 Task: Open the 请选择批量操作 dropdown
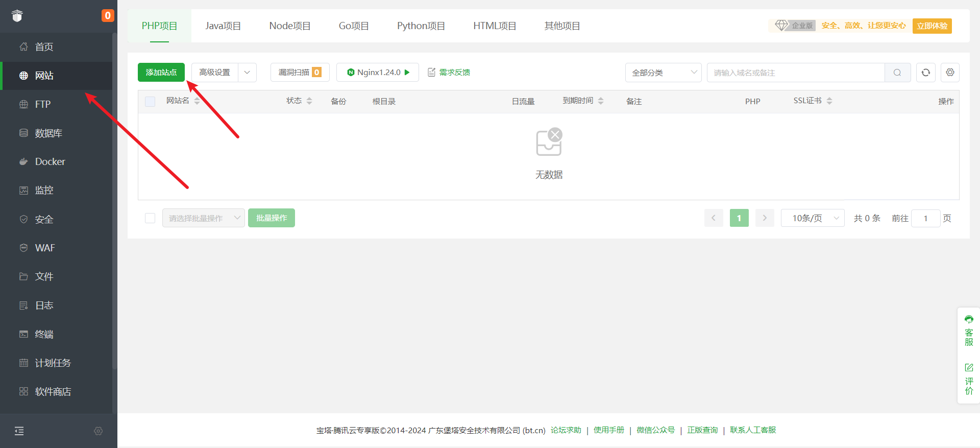pyautogui.click(x=204, y=218)
